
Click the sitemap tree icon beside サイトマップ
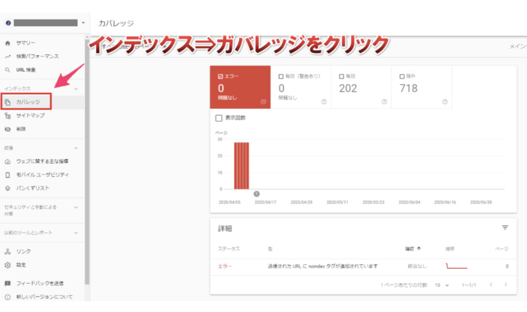(x=8, y=116)
